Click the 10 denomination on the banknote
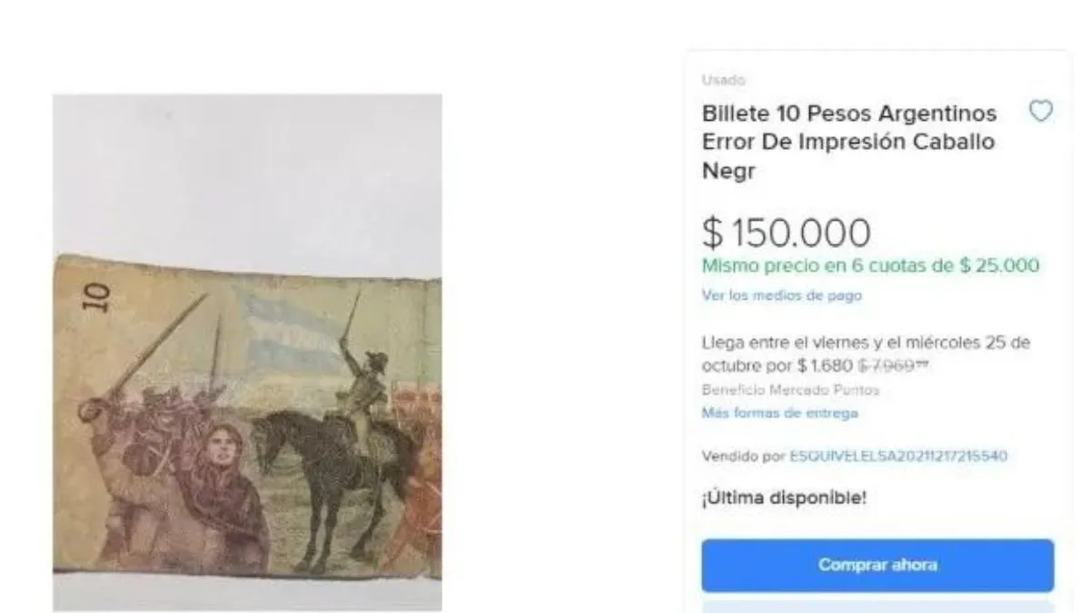 (x=97, y=297)
